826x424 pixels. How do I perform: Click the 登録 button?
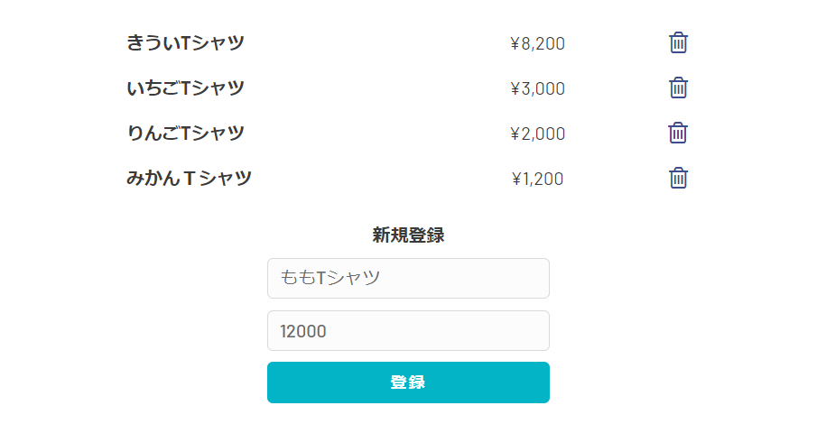click(x=408, y=383)
